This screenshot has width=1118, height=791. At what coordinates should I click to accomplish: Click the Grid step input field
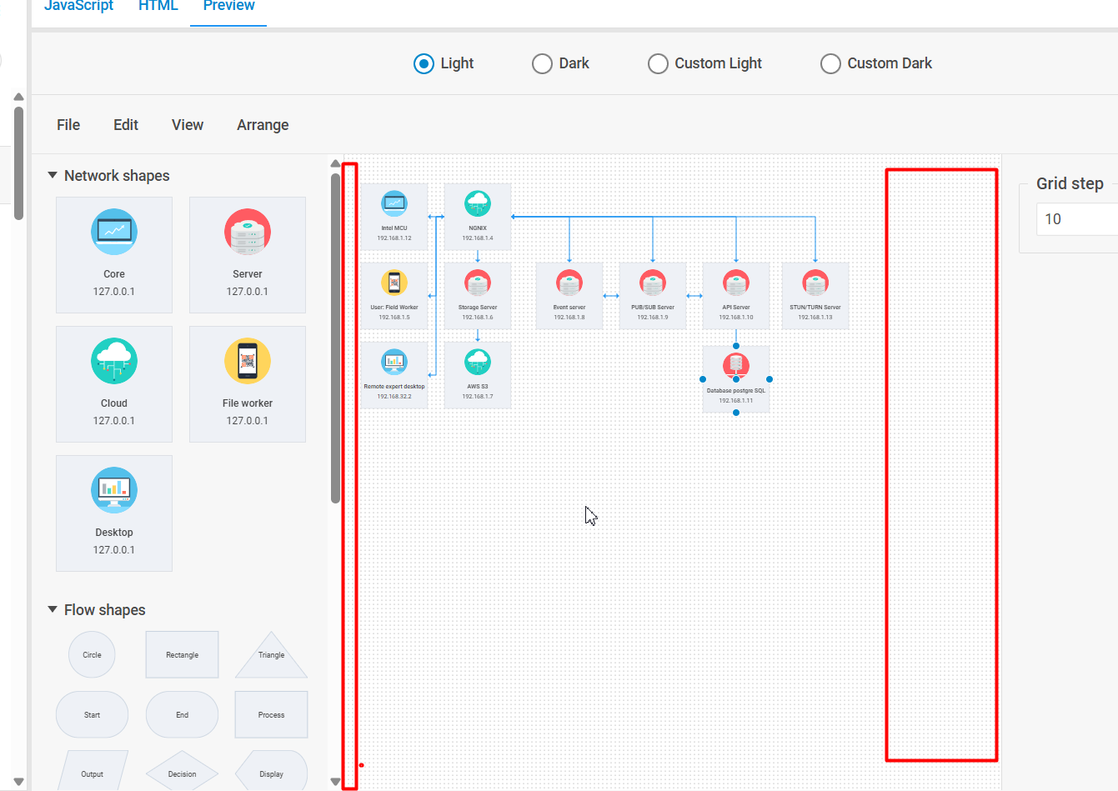point(1075,219)
